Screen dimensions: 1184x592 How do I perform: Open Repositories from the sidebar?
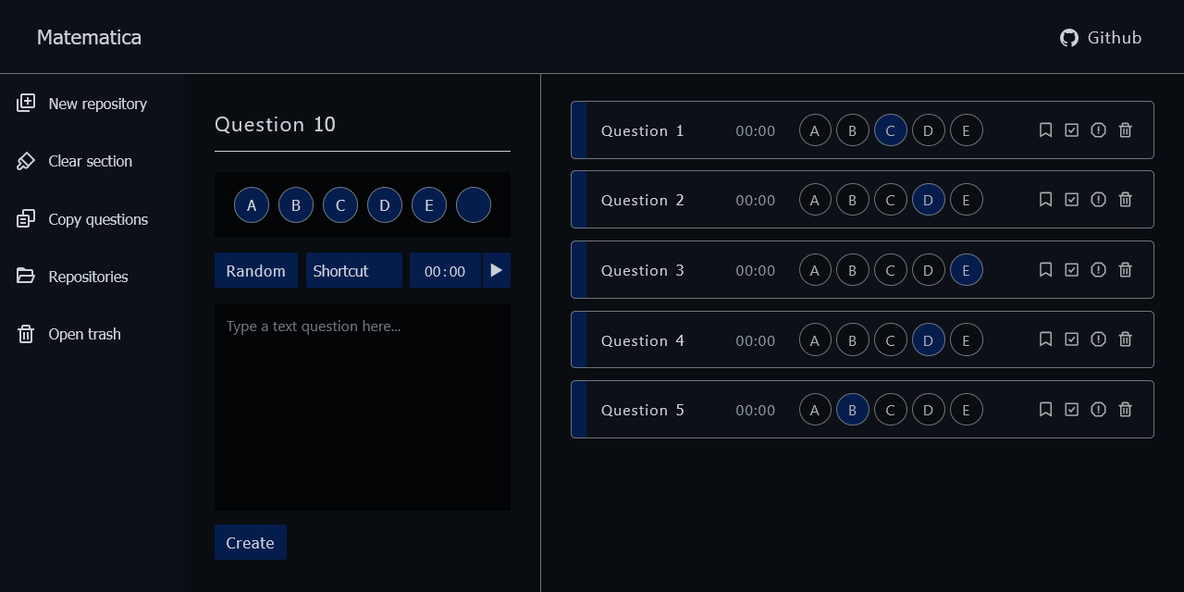pos(25,276)
